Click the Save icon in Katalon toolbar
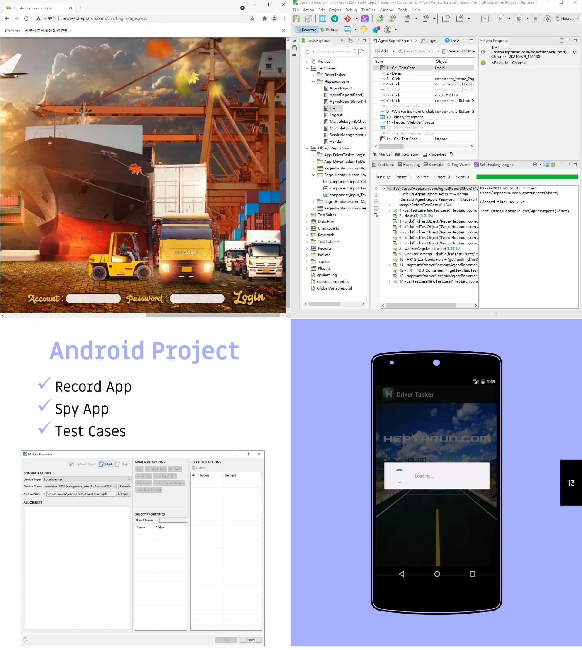The height and width of the screenshot is (650, 582). tap(297, 18)
